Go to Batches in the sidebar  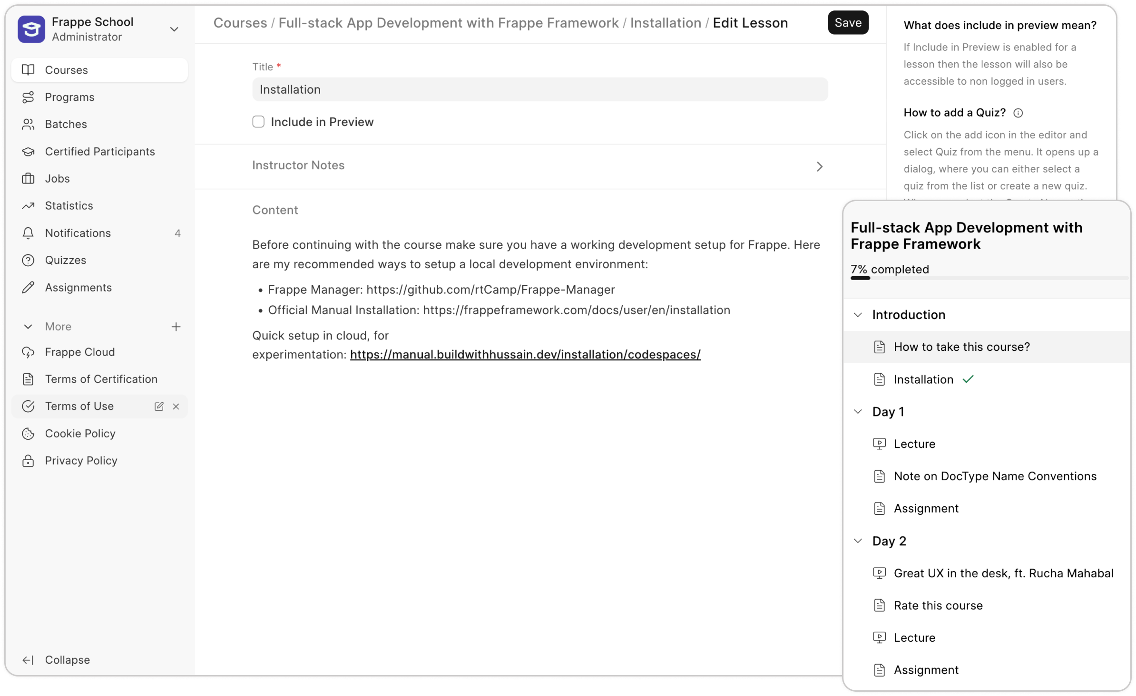click(x=66, y=124)
